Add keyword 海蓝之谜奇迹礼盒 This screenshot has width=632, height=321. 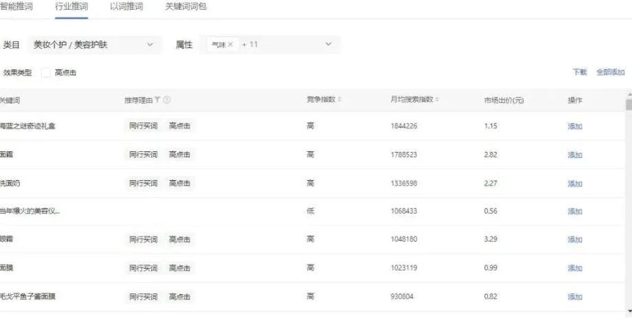(x=575, y=126)
